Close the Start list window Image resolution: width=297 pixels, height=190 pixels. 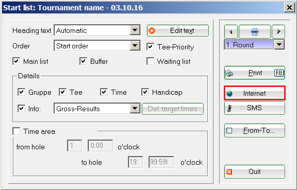289,8
